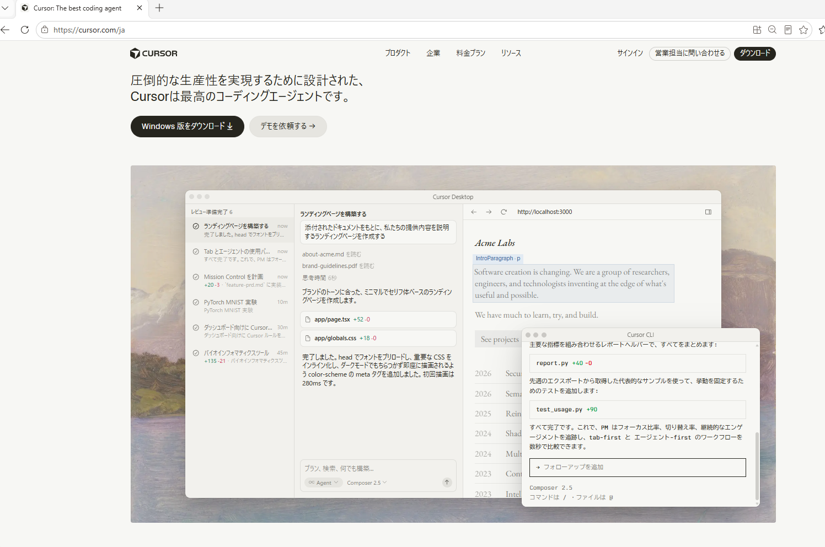825x547 pixels.
Task: Toggle preview side panel icon
Action: click(x=708, y=212)
